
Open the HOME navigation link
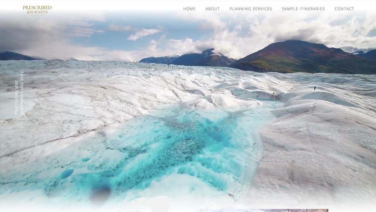[190, 9]
